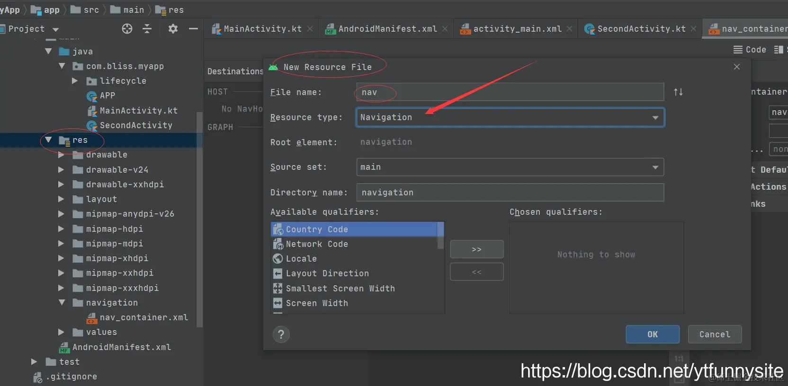This screenshot has height=386, width=788.
Task: Close the New Resource File dialog
Action: 737,67
